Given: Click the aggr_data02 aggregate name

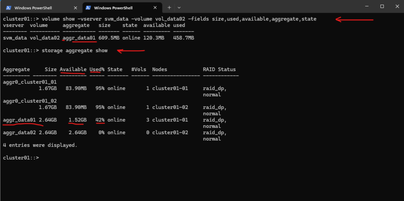Looking at the screenshot, I should click(19, 133).
